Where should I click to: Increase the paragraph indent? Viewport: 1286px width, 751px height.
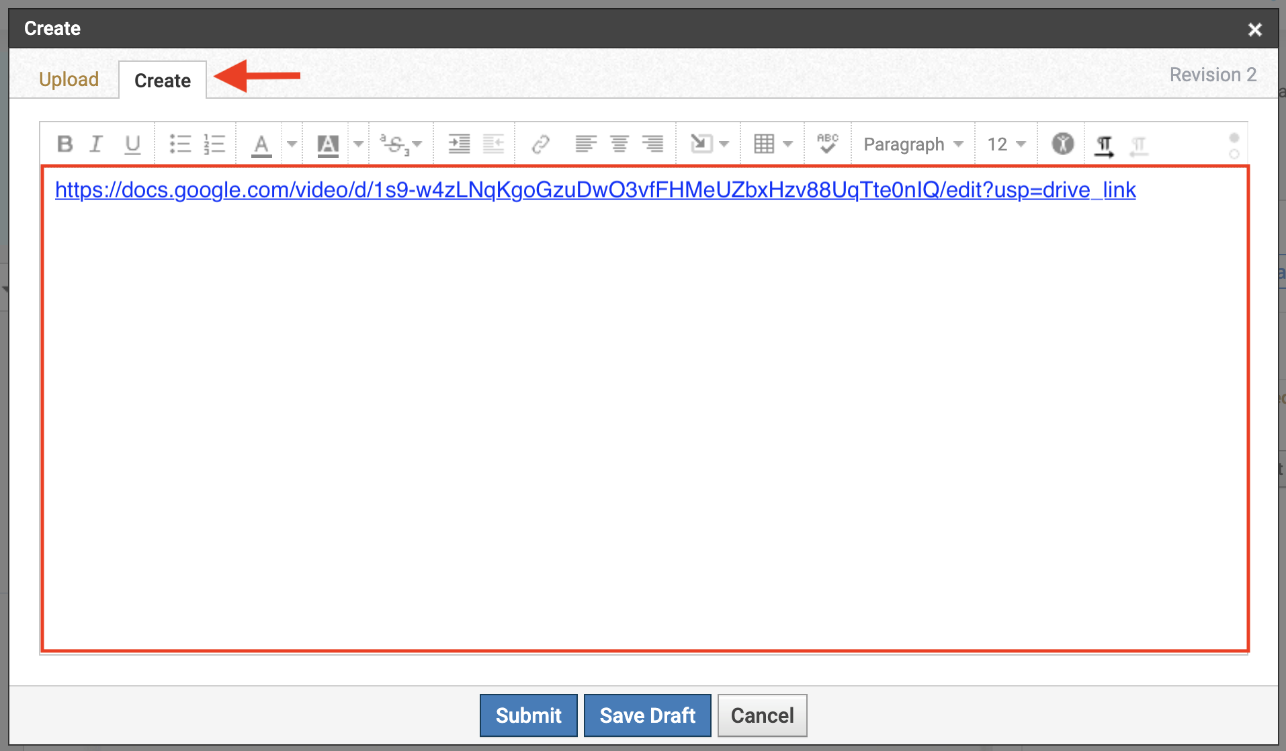[x=459, y=144]
